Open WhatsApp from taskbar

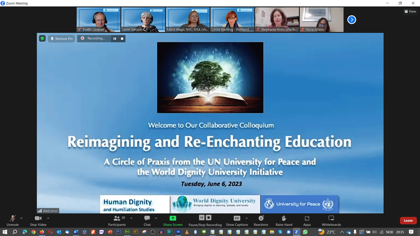pos(305,232)
